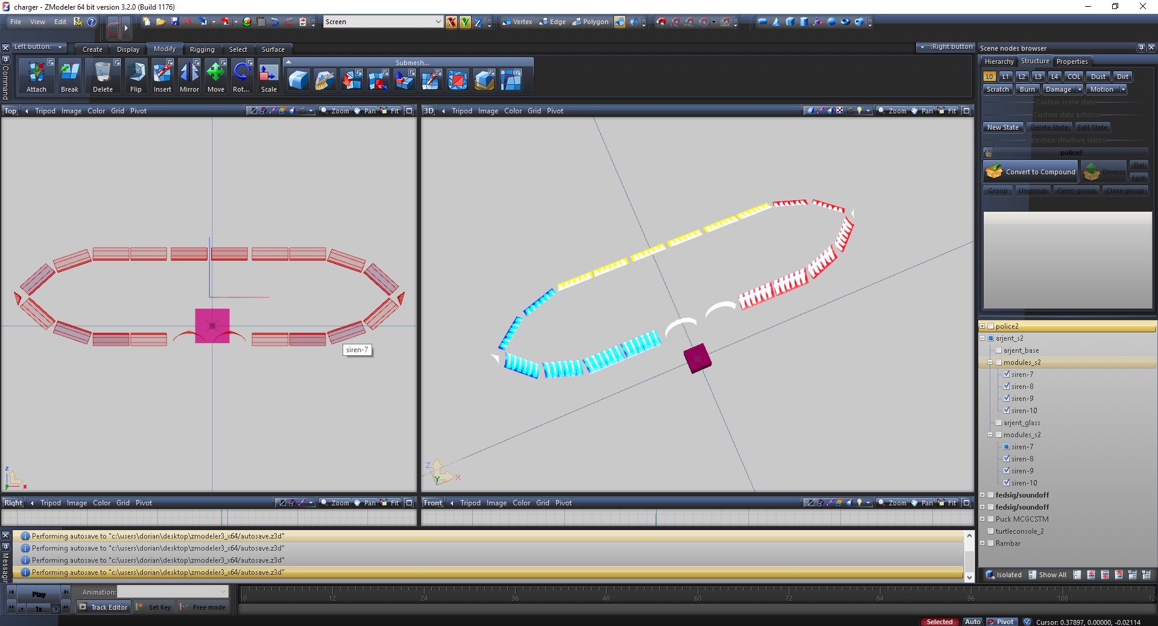Choose the Flip tool

click(x=136, y=74)
